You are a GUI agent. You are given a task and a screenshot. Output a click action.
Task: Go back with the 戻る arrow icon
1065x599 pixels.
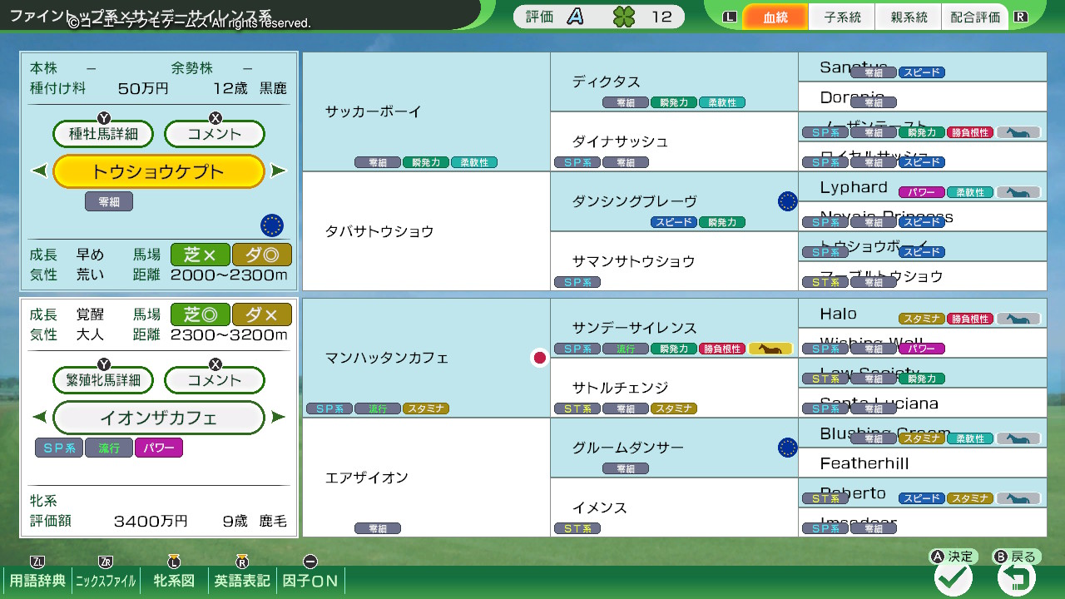[x=1017, y=577]
